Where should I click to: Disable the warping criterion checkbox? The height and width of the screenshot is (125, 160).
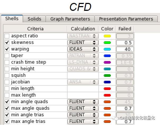pos(7,49)
